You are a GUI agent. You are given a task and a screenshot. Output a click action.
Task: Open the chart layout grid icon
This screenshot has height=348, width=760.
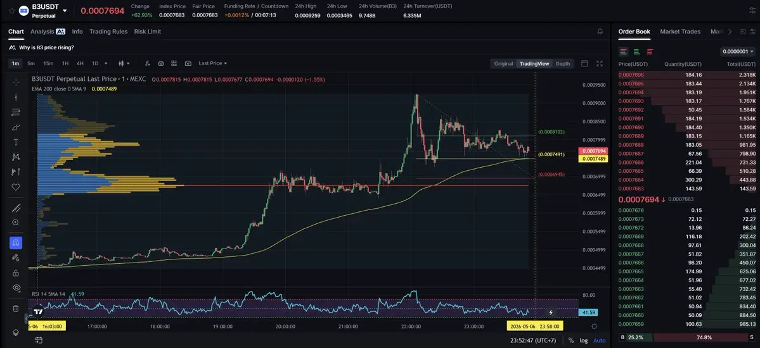click(174, 63)
